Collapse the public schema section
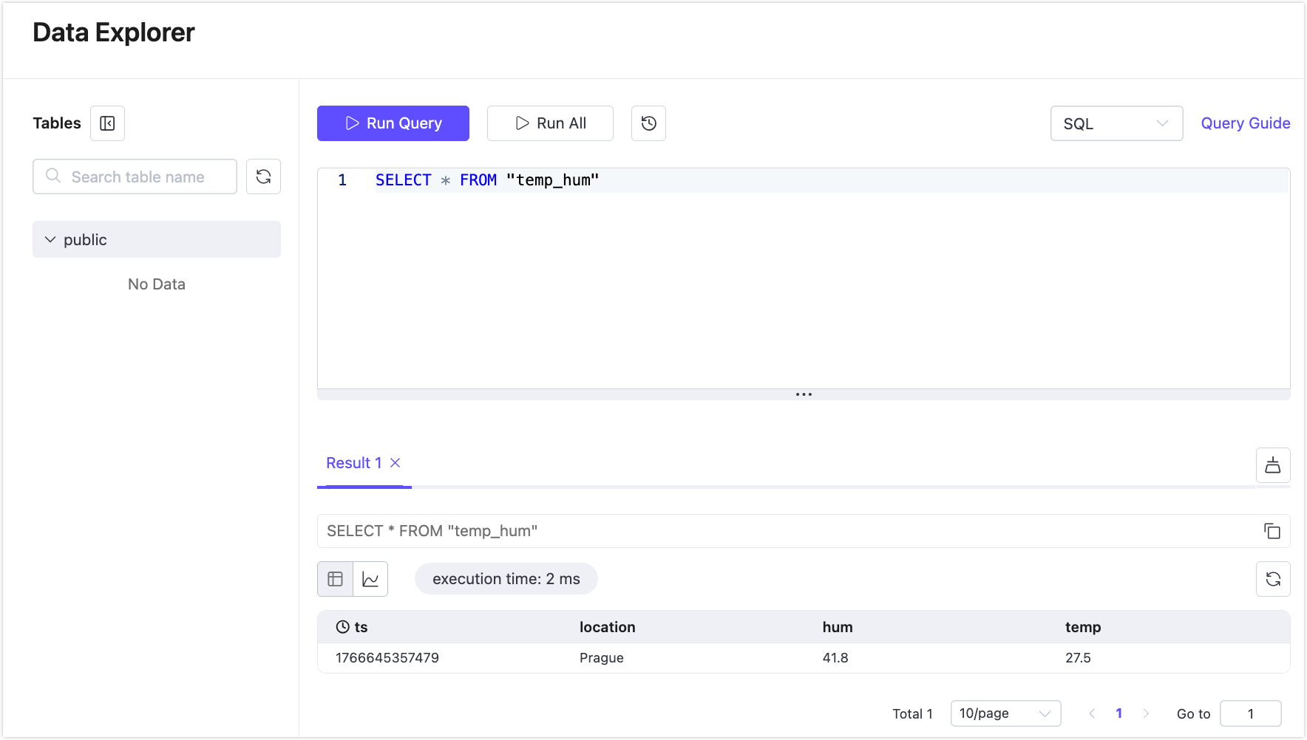Viewport: 1307px width, 740px height. [x=50, y=239]
